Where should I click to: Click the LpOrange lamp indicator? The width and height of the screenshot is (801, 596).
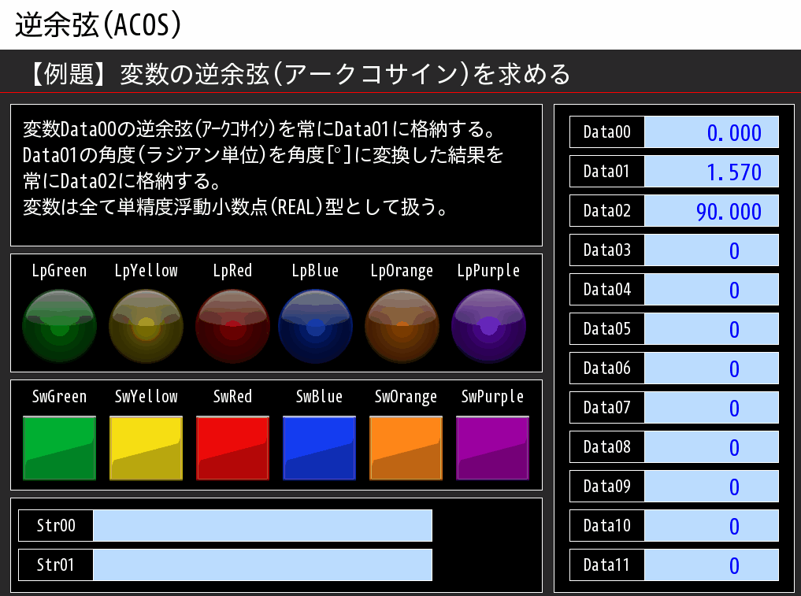click(402, 326)
